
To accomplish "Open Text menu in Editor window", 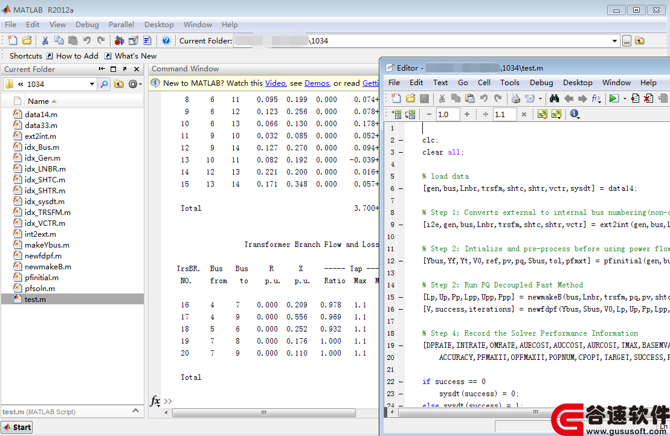I will 440,83.
